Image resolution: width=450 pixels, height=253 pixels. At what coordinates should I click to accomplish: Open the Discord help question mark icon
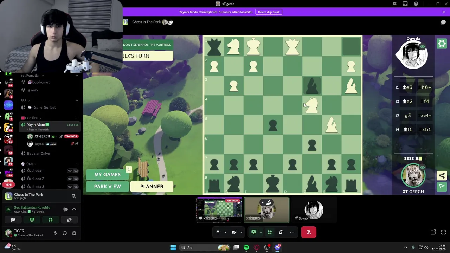click(x=416, y=4)
